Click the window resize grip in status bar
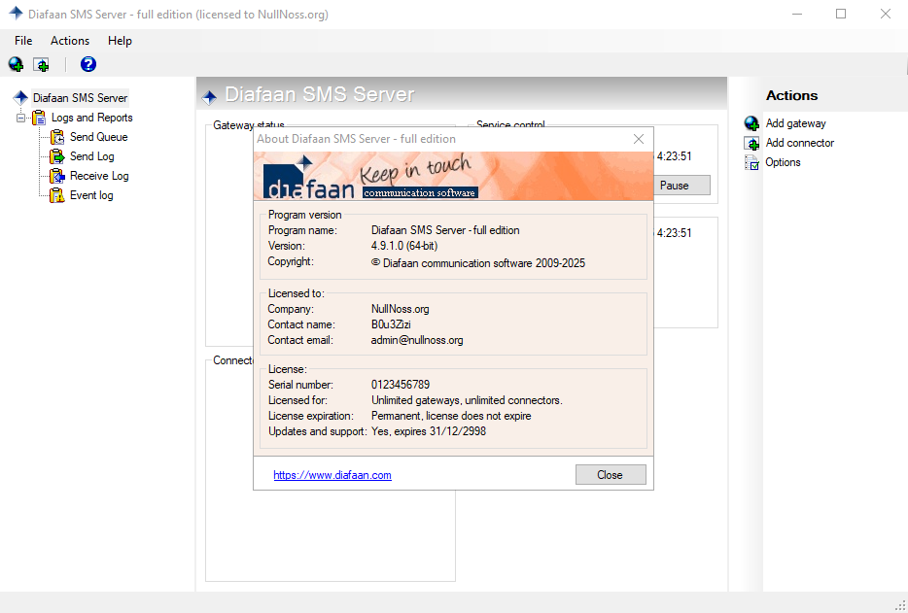 899,604
